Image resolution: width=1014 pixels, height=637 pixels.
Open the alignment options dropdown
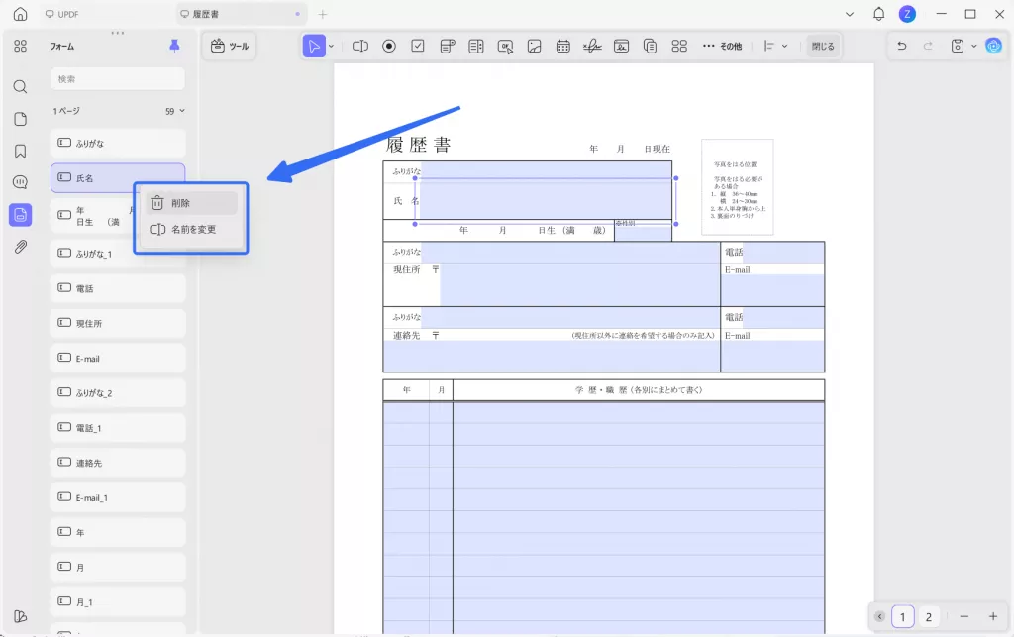[x=774, y=46]
